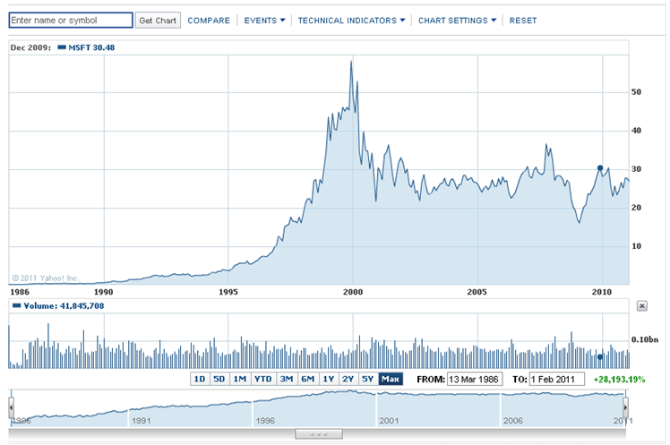Click the highlighted volume bar marker
Screen dimensions: 670x445
pos(600,356)
